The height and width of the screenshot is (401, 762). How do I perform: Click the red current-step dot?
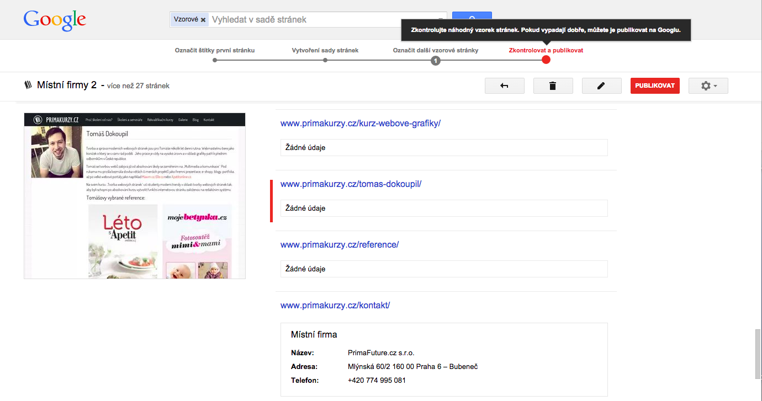coord(546,60)
